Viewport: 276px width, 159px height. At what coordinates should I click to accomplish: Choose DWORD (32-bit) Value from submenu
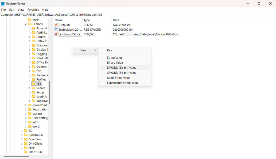122,68
